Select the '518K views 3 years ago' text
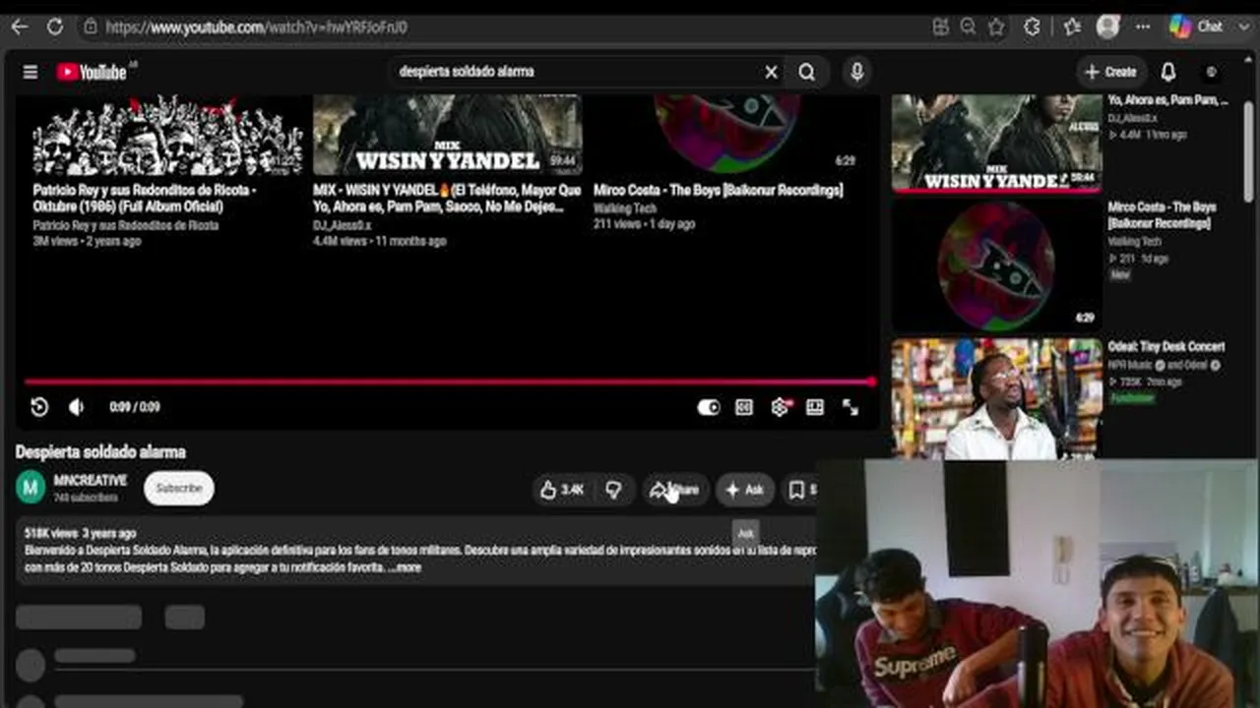Viewport: 1260px width, 708px height. 81,533
